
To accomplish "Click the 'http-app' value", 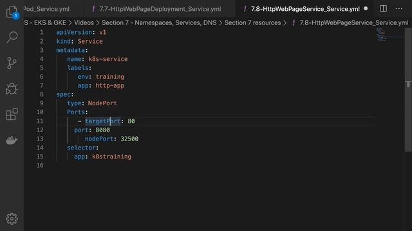I will point(110,85).
